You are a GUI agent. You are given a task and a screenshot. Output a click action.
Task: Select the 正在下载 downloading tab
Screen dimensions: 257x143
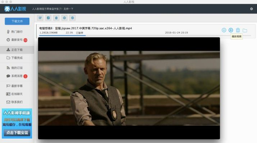click(17, 50)
